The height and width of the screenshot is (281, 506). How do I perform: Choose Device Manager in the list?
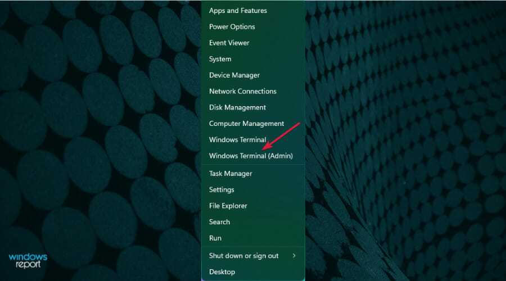[x=234, y=75]
